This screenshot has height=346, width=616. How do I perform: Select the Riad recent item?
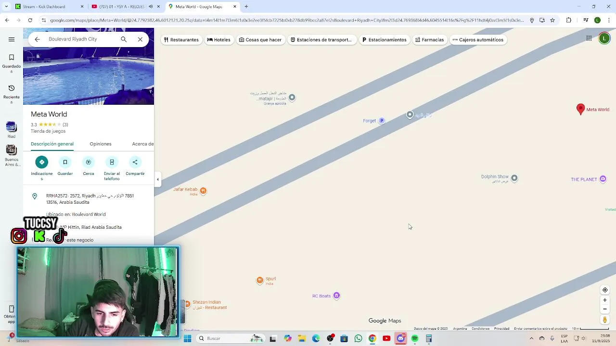pyautogui.click(x=12, y=130)
